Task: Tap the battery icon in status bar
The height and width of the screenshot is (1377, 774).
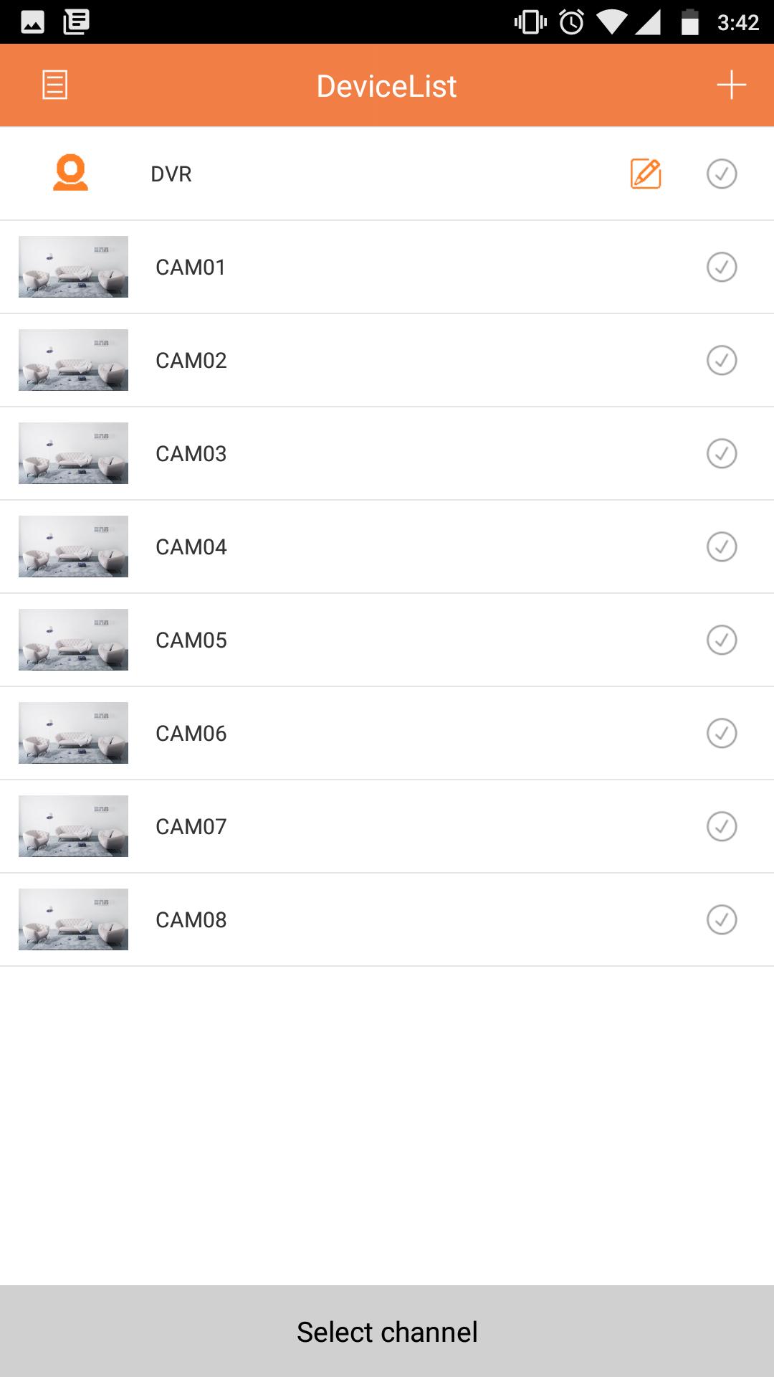Action: [689, 22]
